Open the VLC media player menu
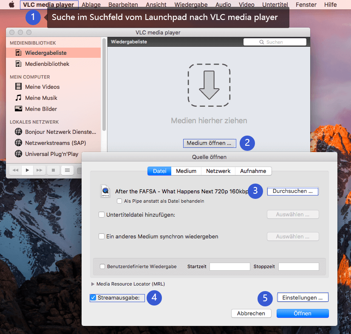 coord(48,5)
